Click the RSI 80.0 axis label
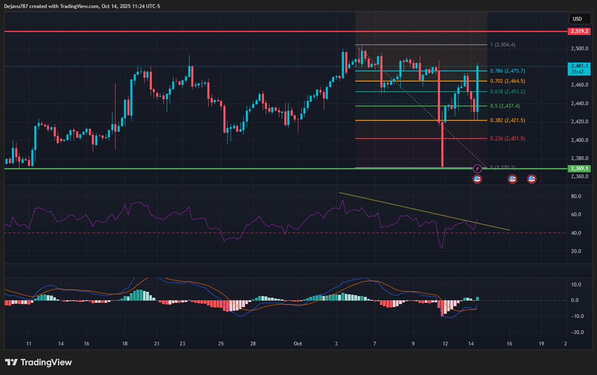The width and height of the screenshot is (597, 375). point(576,197)
